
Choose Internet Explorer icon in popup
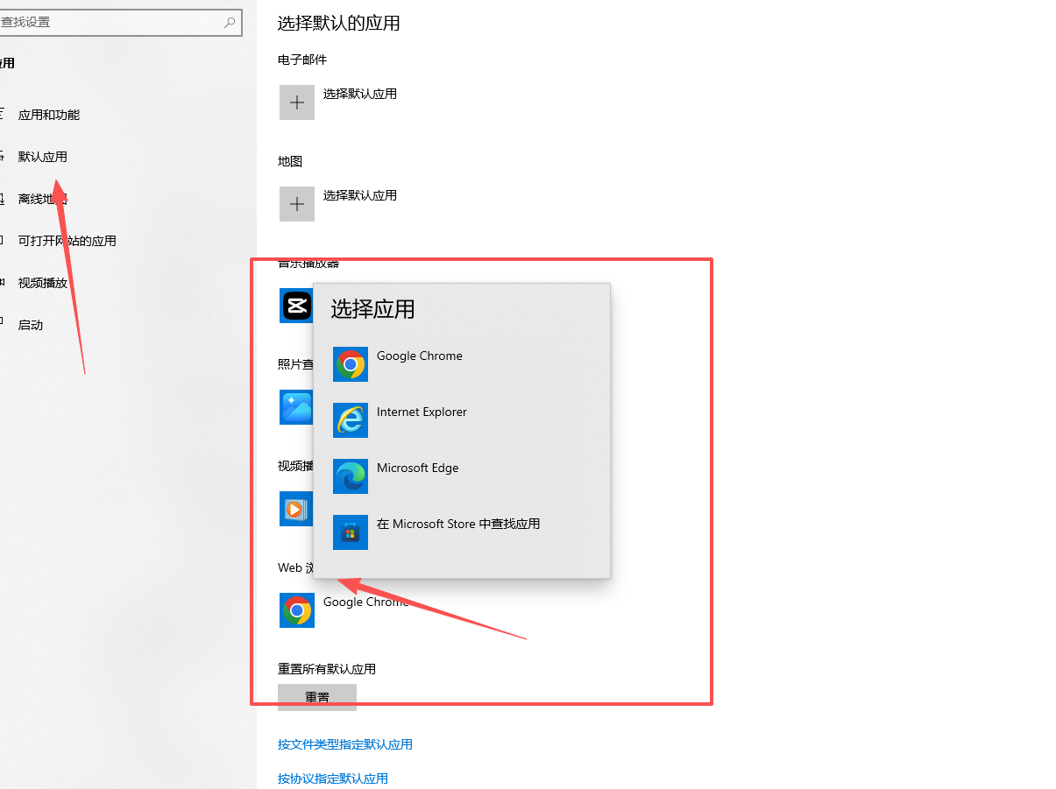(351, 420)
